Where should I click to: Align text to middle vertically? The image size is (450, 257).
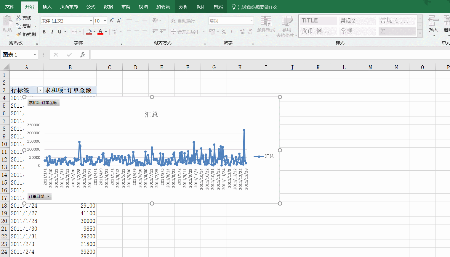[137, 20]
